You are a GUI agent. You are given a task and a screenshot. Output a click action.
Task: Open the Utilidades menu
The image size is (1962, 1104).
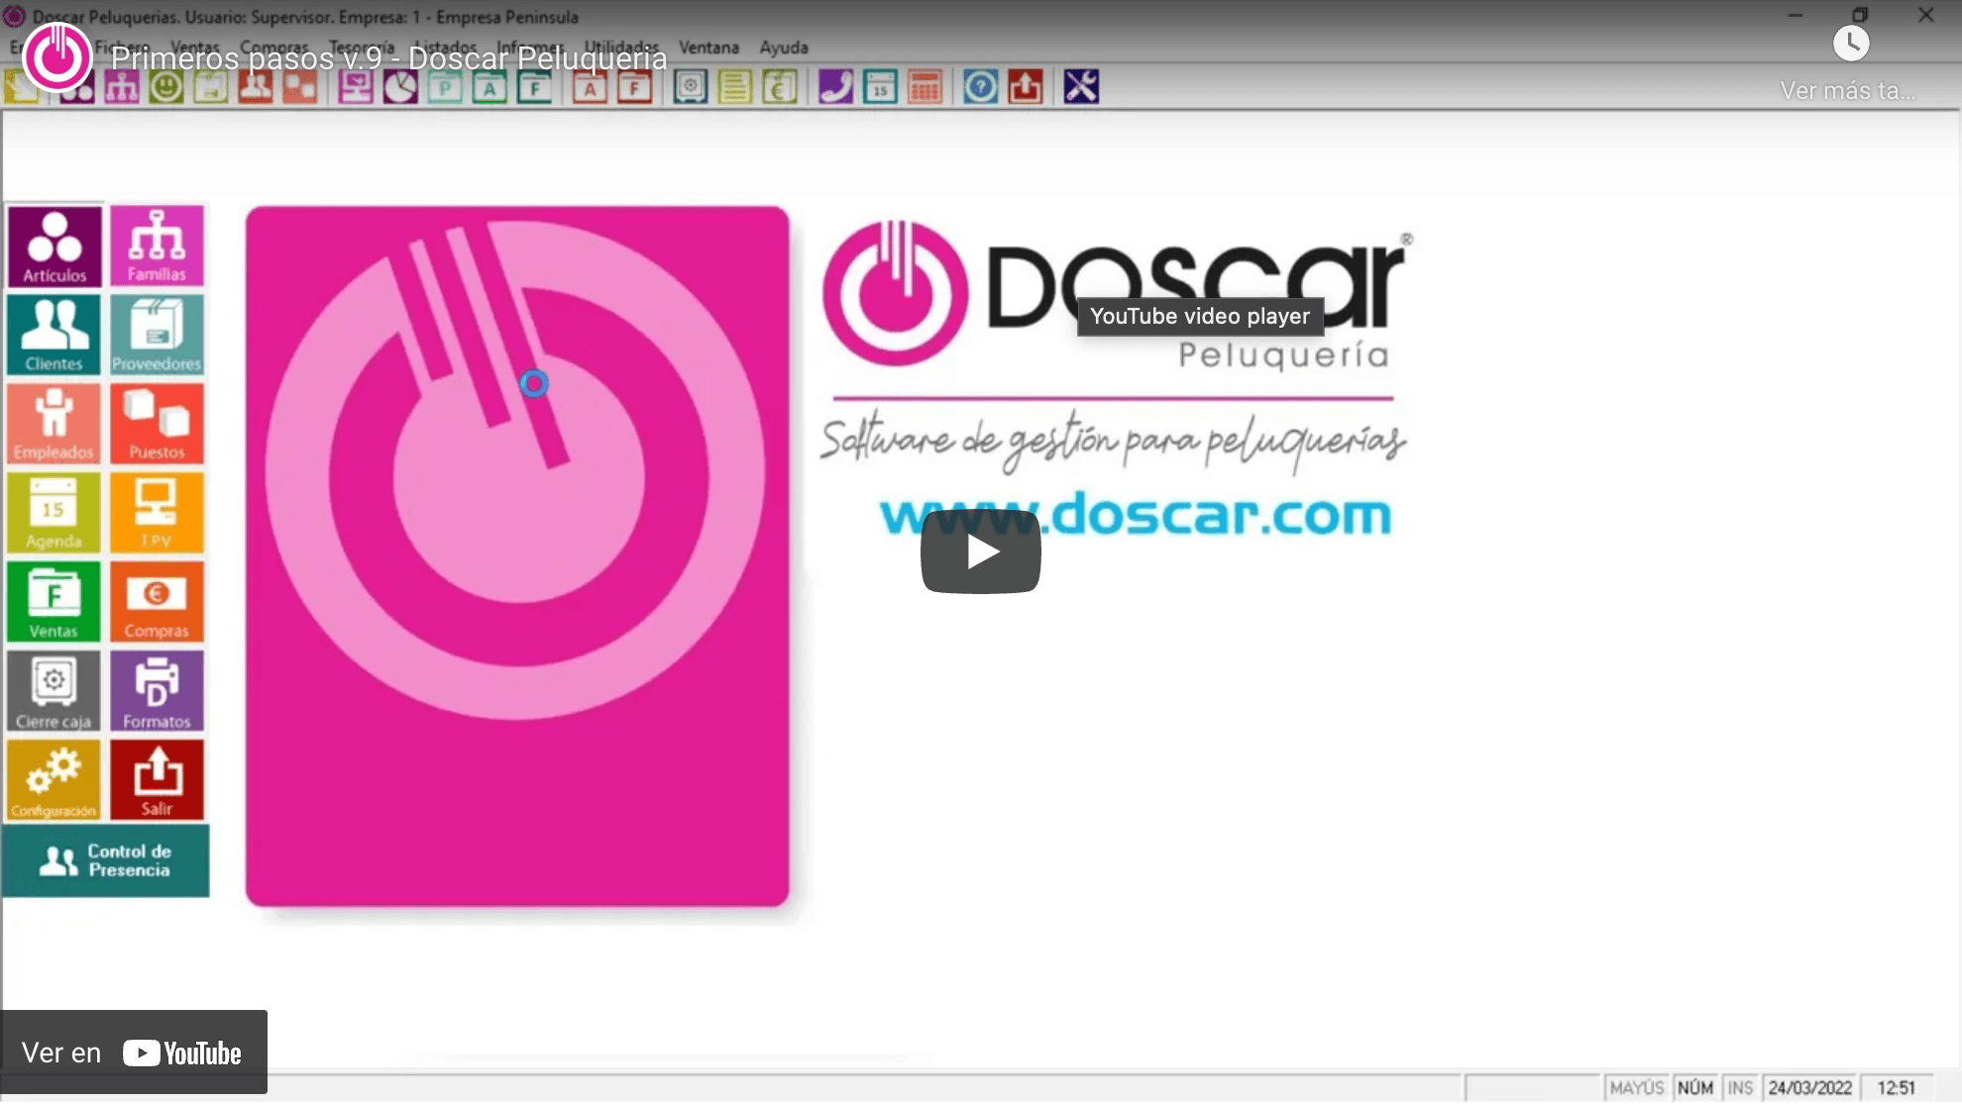click(621, 48)
